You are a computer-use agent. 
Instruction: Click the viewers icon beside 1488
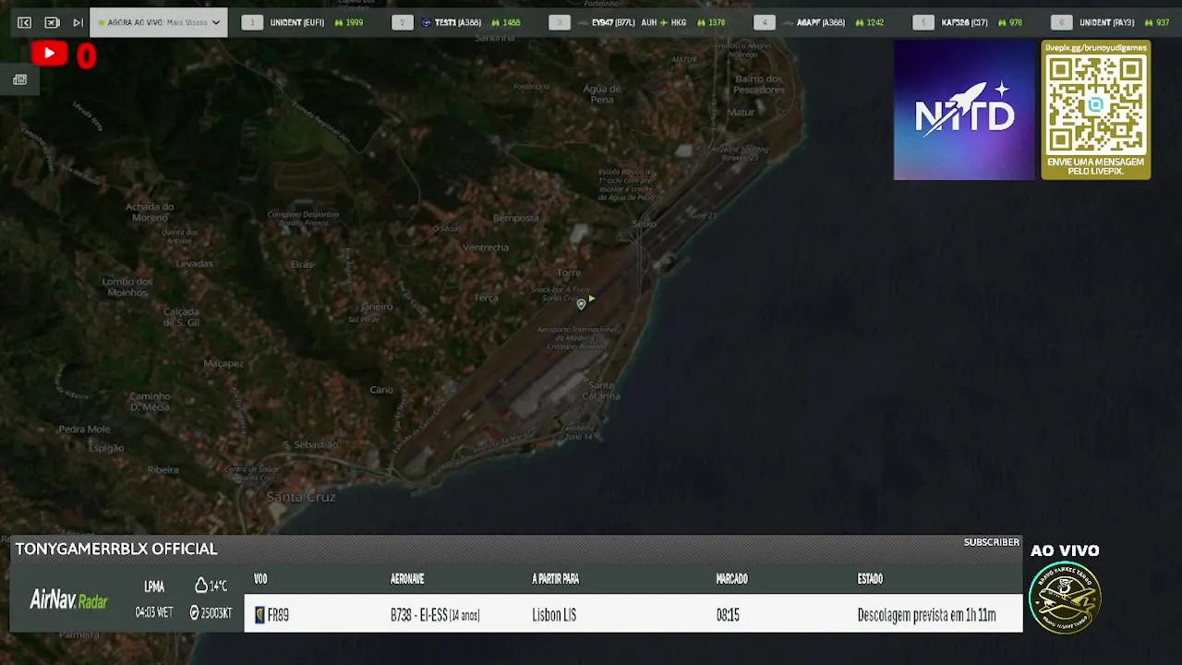(x=496, y=22)
